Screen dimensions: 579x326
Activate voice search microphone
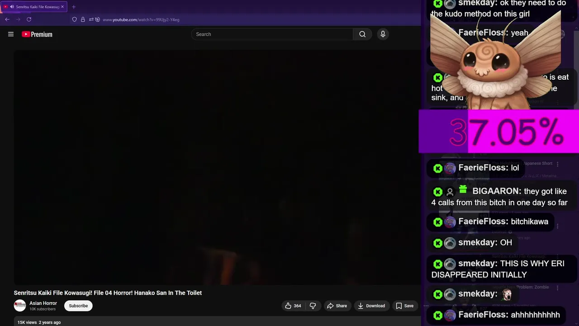[383, 34]
